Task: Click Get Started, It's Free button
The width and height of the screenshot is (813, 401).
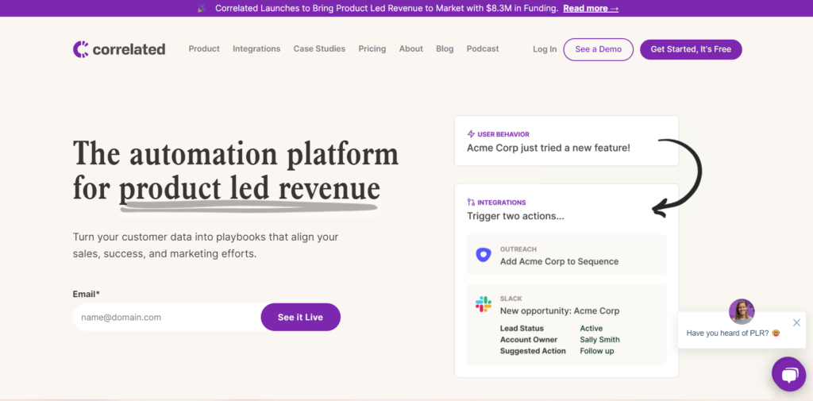Action: (691, 49)
